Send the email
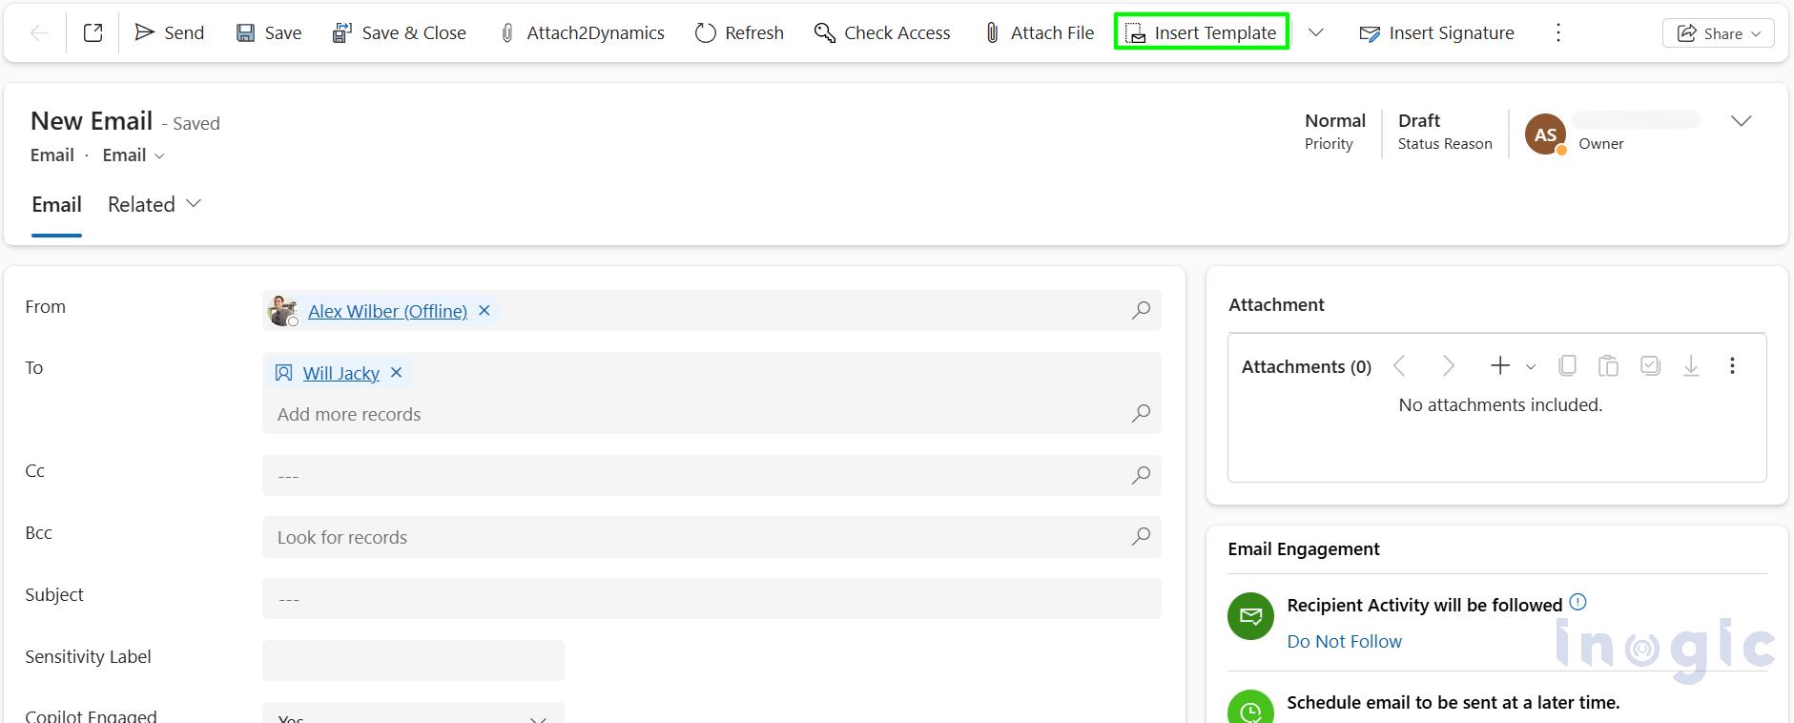 point(169,33)
